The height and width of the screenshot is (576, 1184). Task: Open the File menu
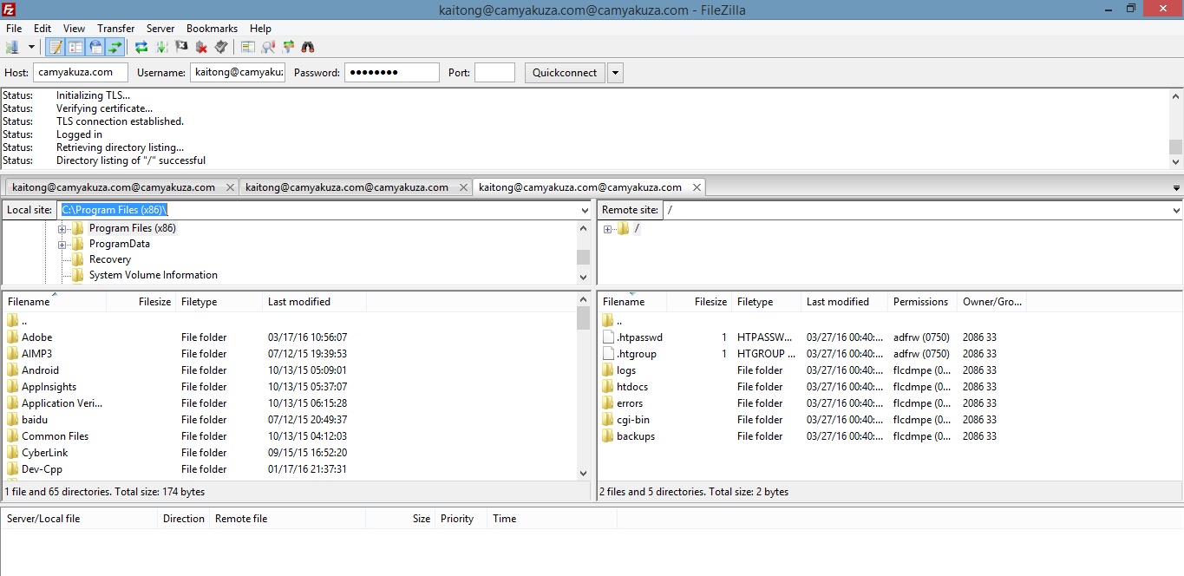(x=14, y=29)
